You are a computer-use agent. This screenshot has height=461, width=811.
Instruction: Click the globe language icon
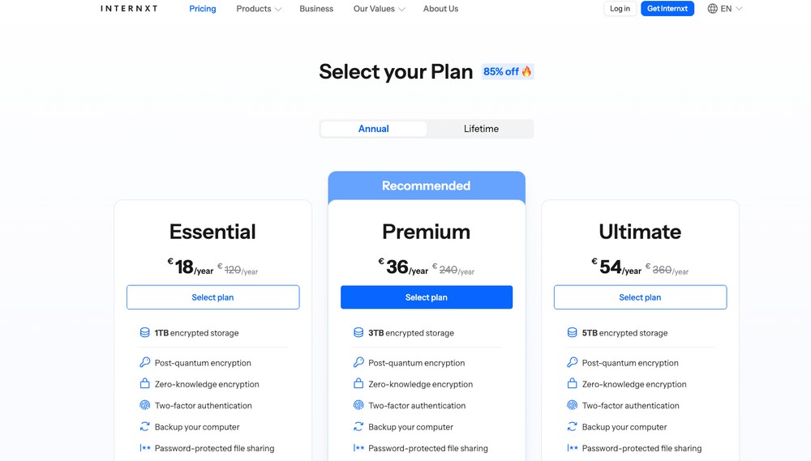[x=713, y=9]
